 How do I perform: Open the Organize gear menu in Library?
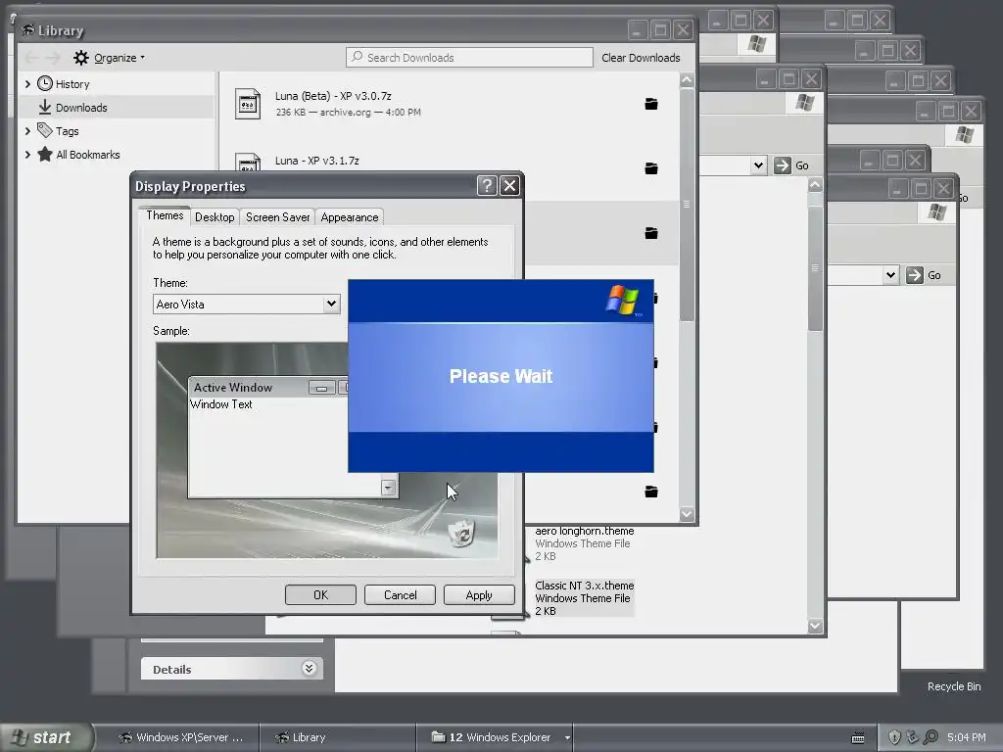[x=80, y=58]
